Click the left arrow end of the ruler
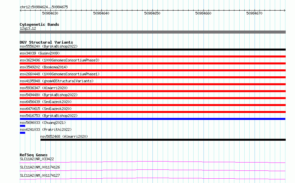295x183 pixels. [21, 11]
